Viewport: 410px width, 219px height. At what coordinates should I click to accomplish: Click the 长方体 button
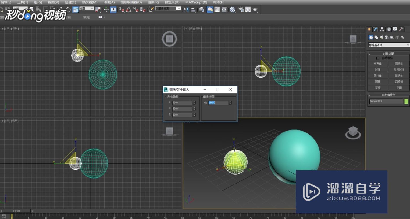378,64
